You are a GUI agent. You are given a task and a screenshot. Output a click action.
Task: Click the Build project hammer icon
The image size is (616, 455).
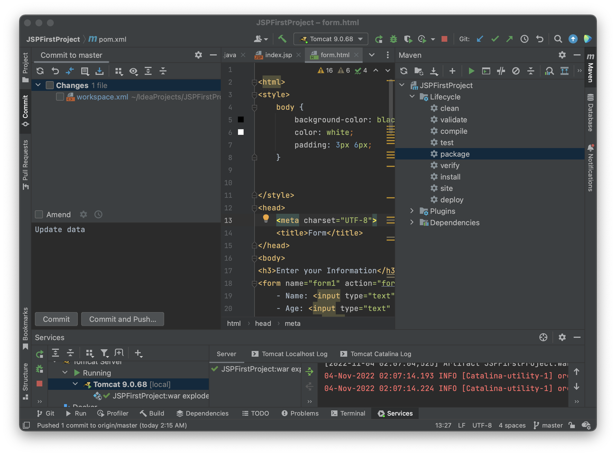pyautogui.click(x=282, y=39)
